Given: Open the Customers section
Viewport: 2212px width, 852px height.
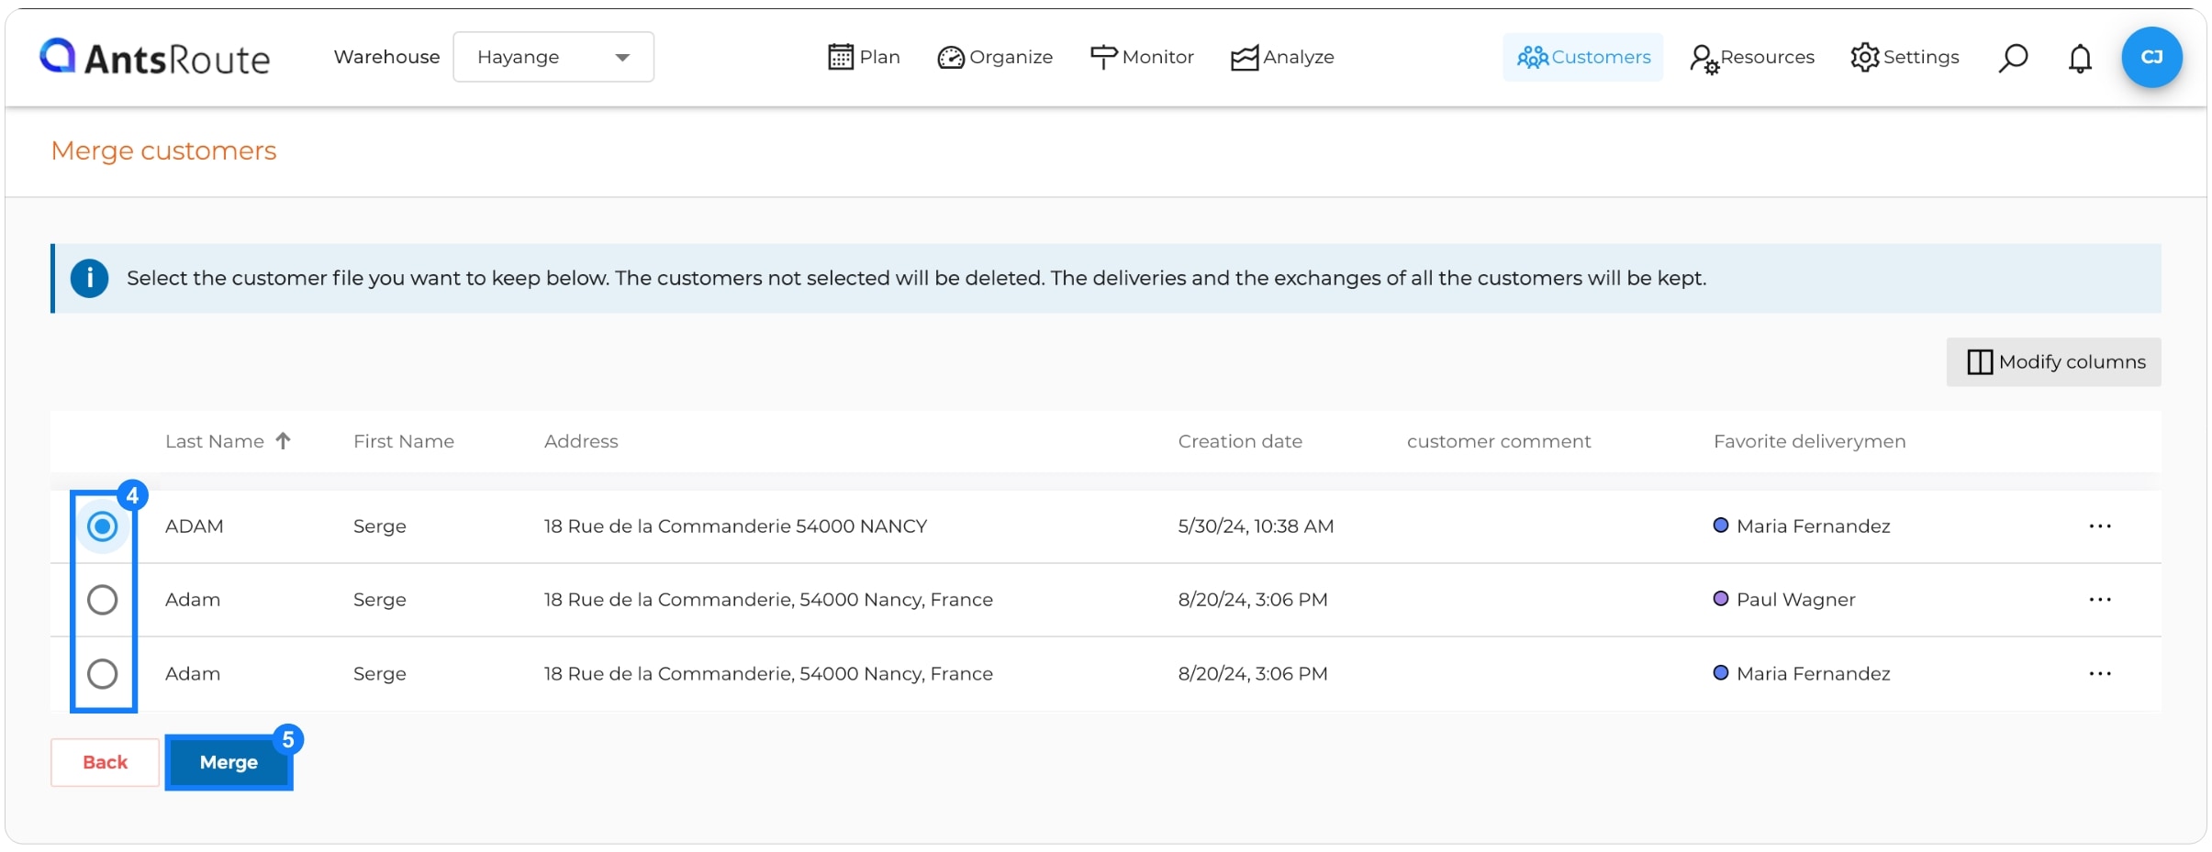Looking at the screenshot, I should pyautogui.click(x=1583, y=57).
